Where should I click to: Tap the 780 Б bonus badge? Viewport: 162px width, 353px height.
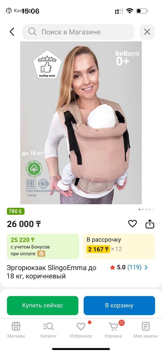tap(16, 211)
